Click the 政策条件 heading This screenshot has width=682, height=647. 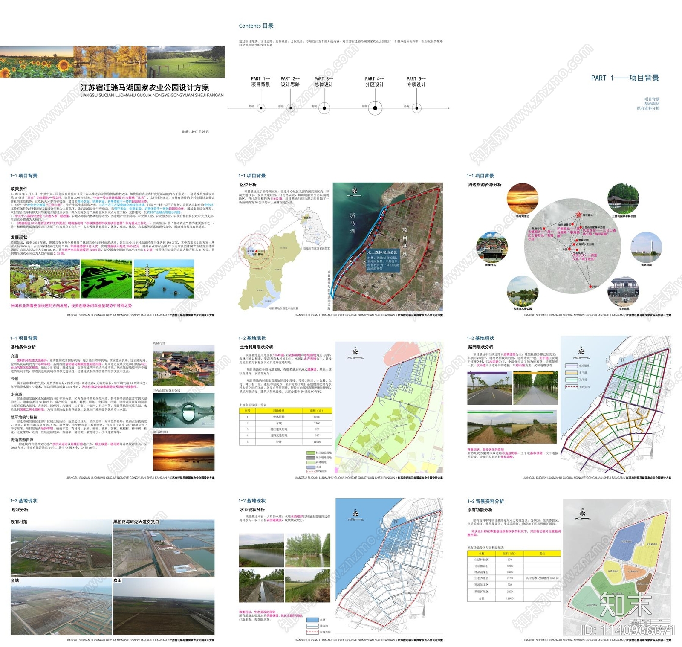(19, 189)
